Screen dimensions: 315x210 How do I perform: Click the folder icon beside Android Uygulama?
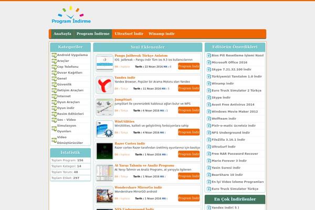coord(54,55)
